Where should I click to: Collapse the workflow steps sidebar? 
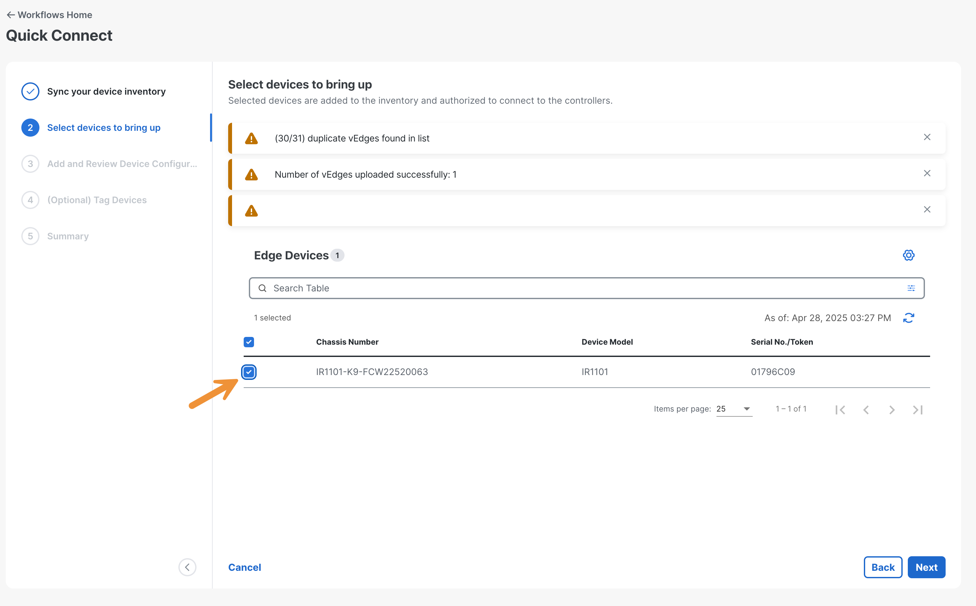tap(187, 567)
